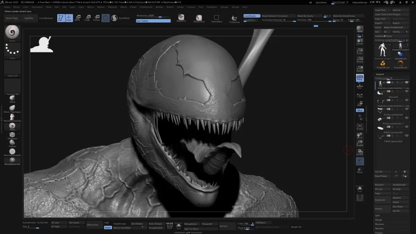Click the ZRemesher button
Image resolution: width=416 pixels, height=234 pixels.
93,225
